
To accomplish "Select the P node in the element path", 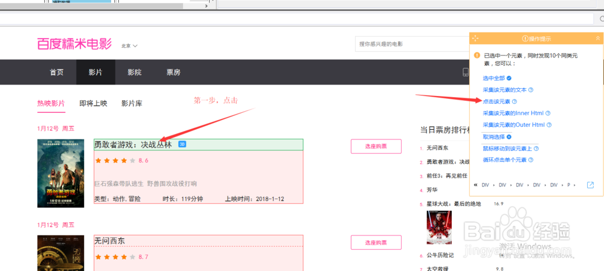I will [x=568, y=185].
